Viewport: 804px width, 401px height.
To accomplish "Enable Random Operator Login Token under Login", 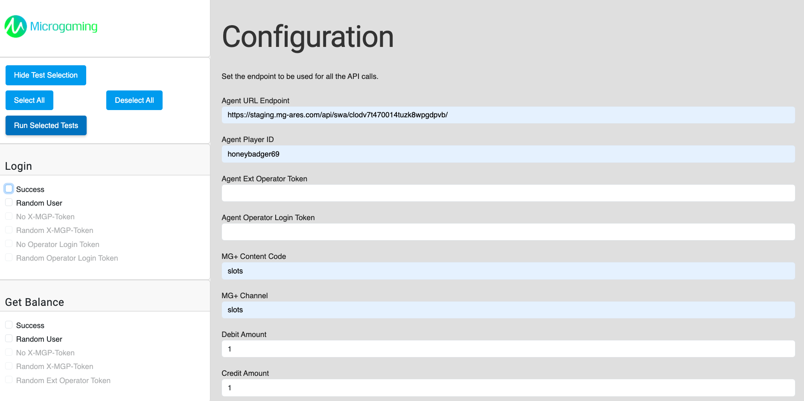I will (x=9, y=257).
